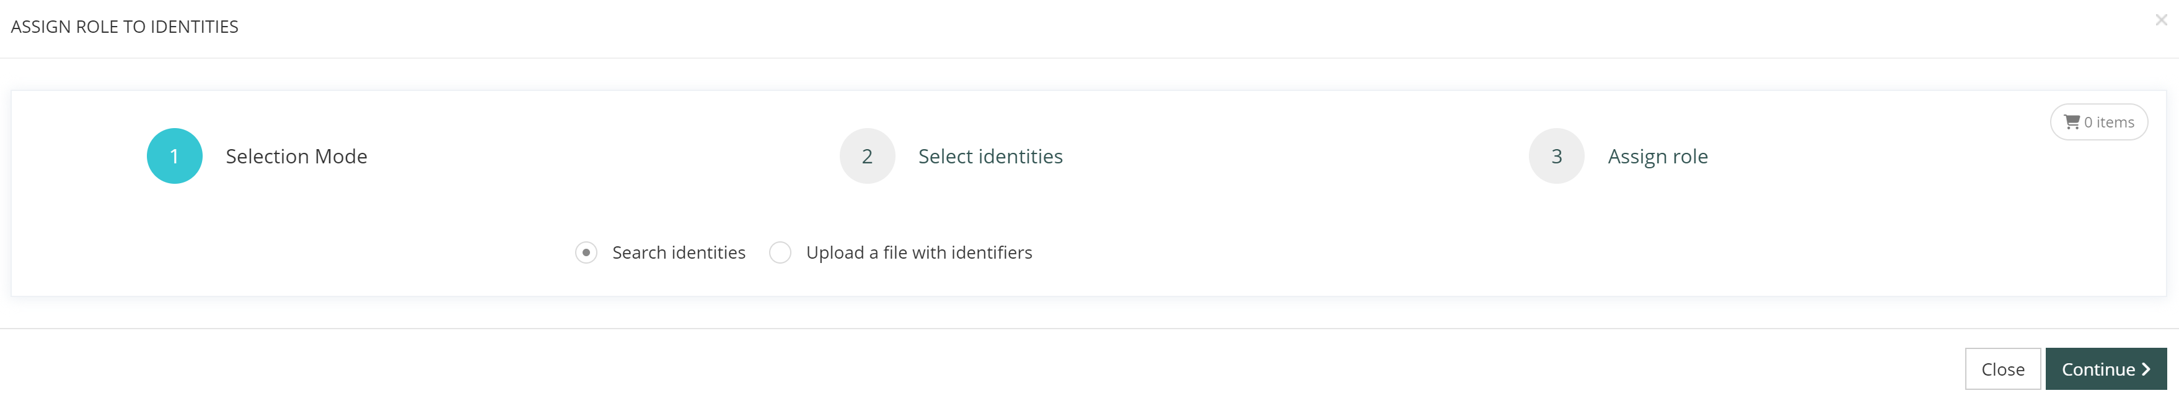Click the number 3 in the stepper
The width and height of the screenshot is (2179, 401).
1556,156
